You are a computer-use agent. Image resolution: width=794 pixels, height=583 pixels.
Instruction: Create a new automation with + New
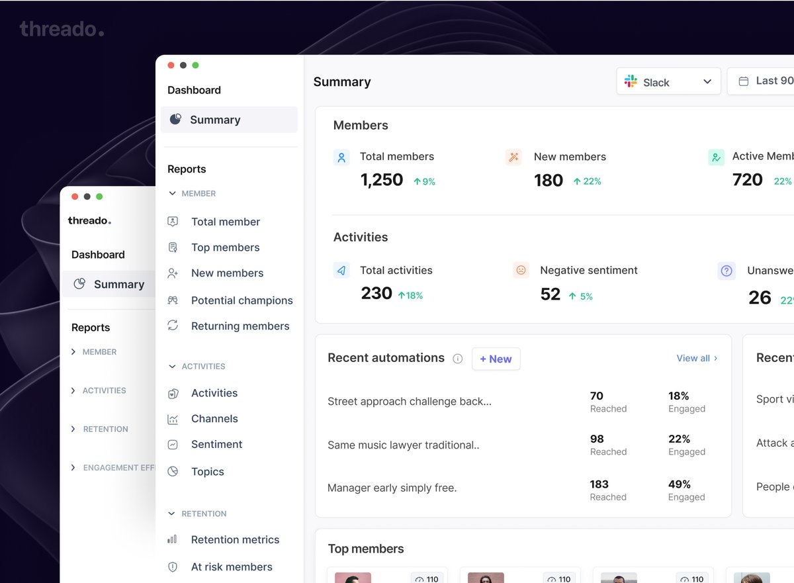tap(496, 359)
